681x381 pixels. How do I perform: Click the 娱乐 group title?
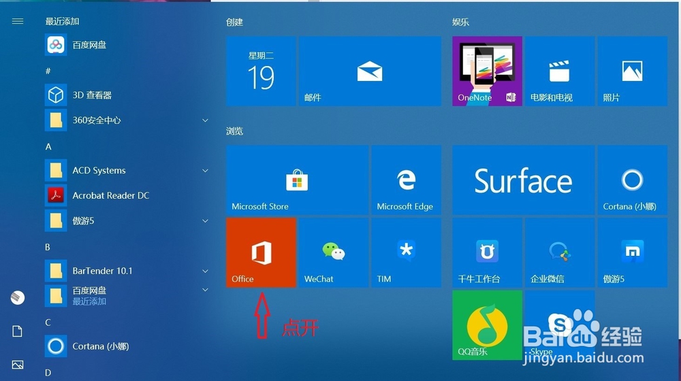pyautogui.click(x=460, y=22)
